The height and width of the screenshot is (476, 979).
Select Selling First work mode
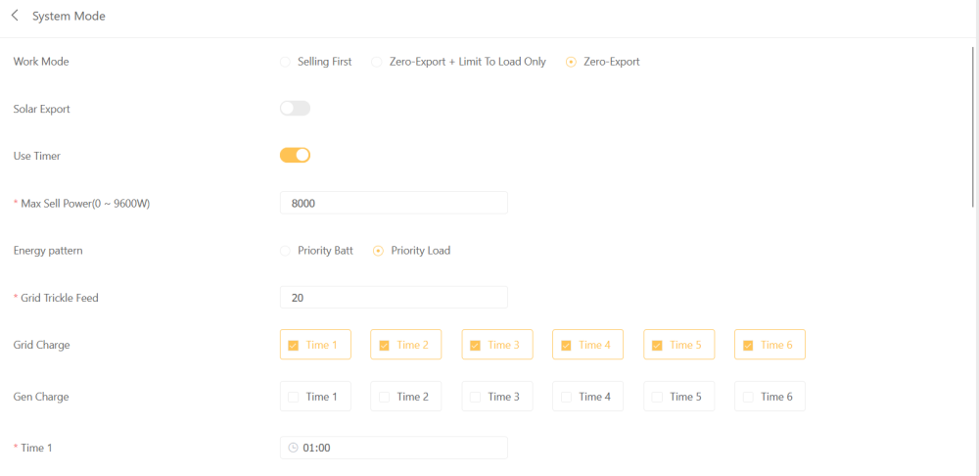click(316, 62)
